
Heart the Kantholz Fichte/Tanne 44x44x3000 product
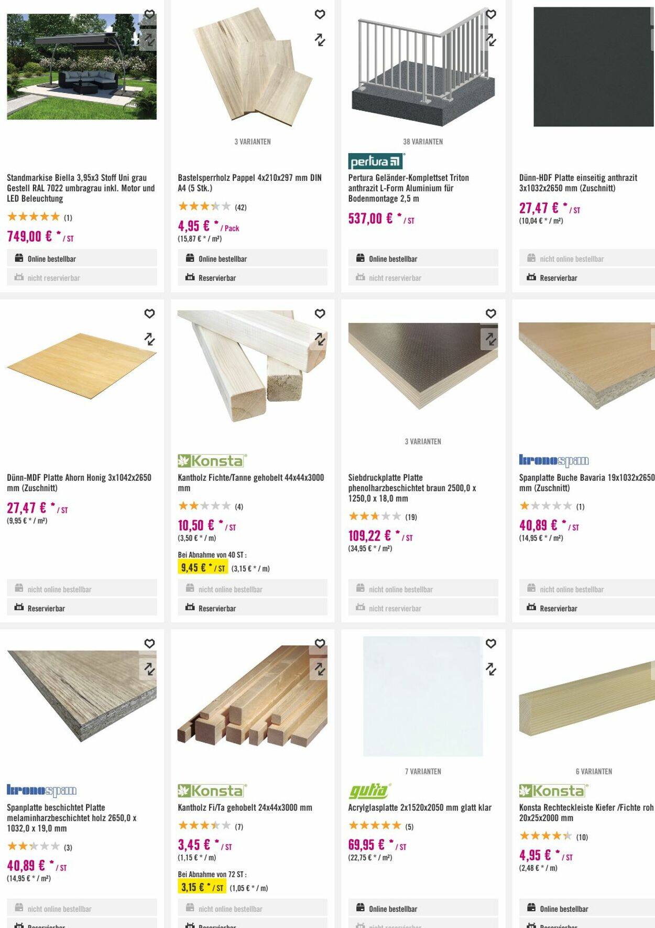[x=320, y=314]
